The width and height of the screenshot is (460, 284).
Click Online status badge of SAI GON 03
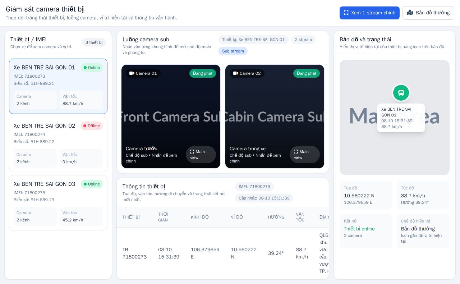[92, 184]
